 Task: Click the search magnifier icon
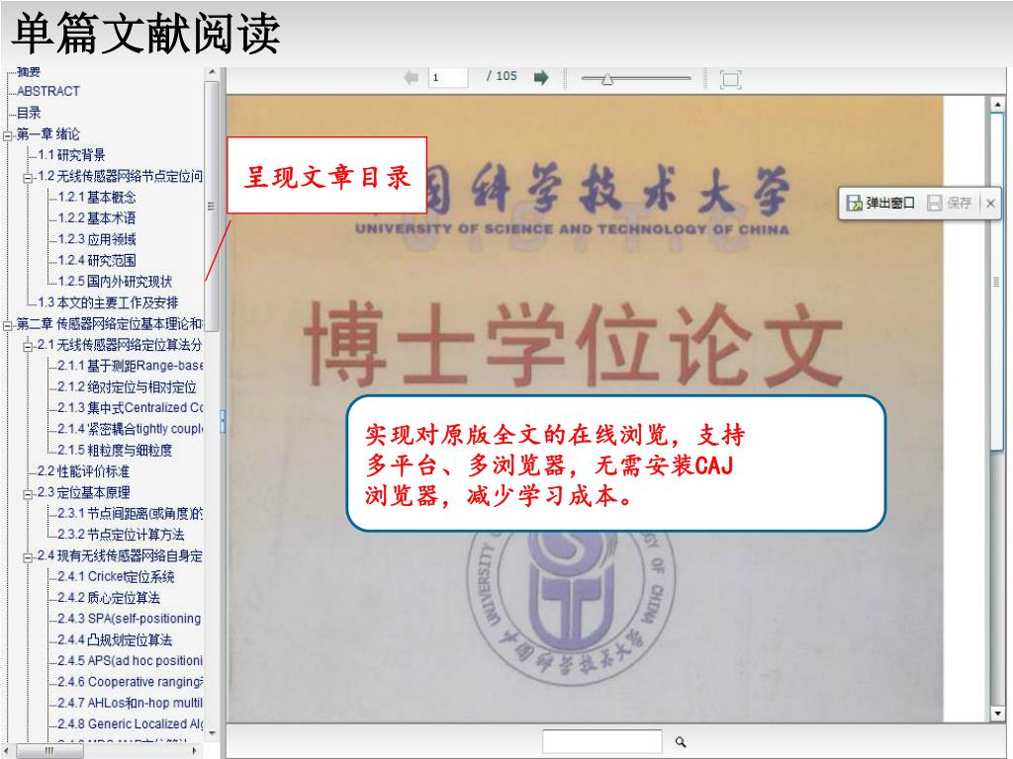[x=681, y=742]
